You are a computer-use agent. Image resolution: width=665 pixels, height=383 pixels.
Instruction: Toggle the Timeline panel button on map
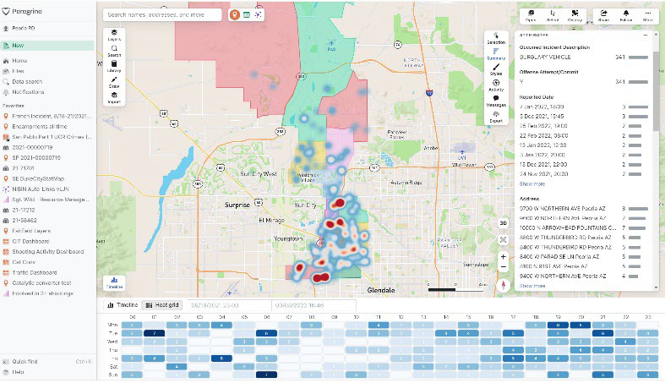[x=113, y=283]
